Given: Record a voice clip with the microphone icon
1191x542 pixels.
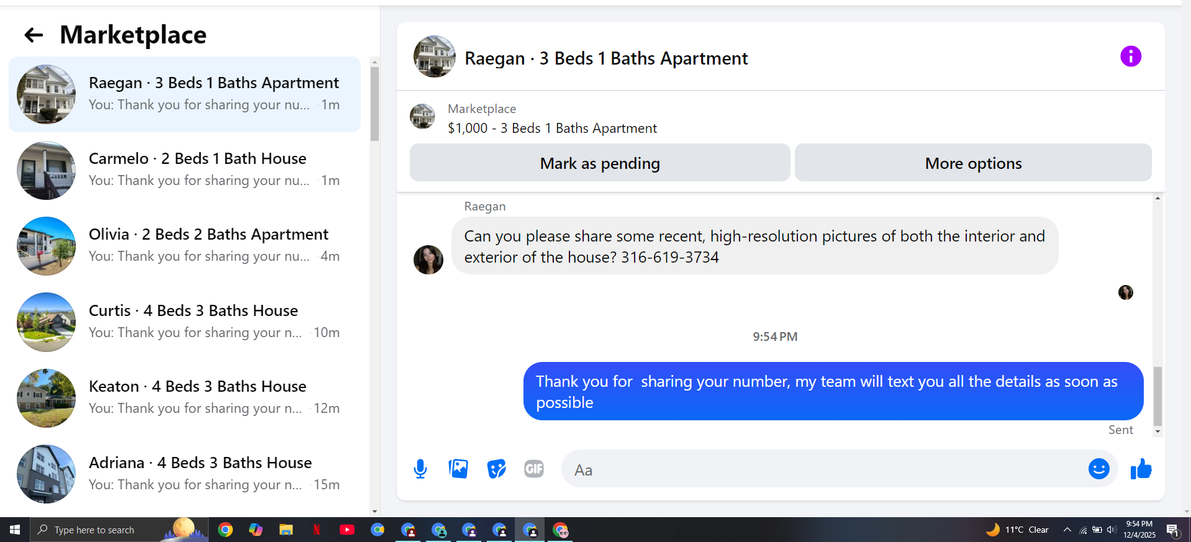Looking at the screenshot, I should click(420, 469).
